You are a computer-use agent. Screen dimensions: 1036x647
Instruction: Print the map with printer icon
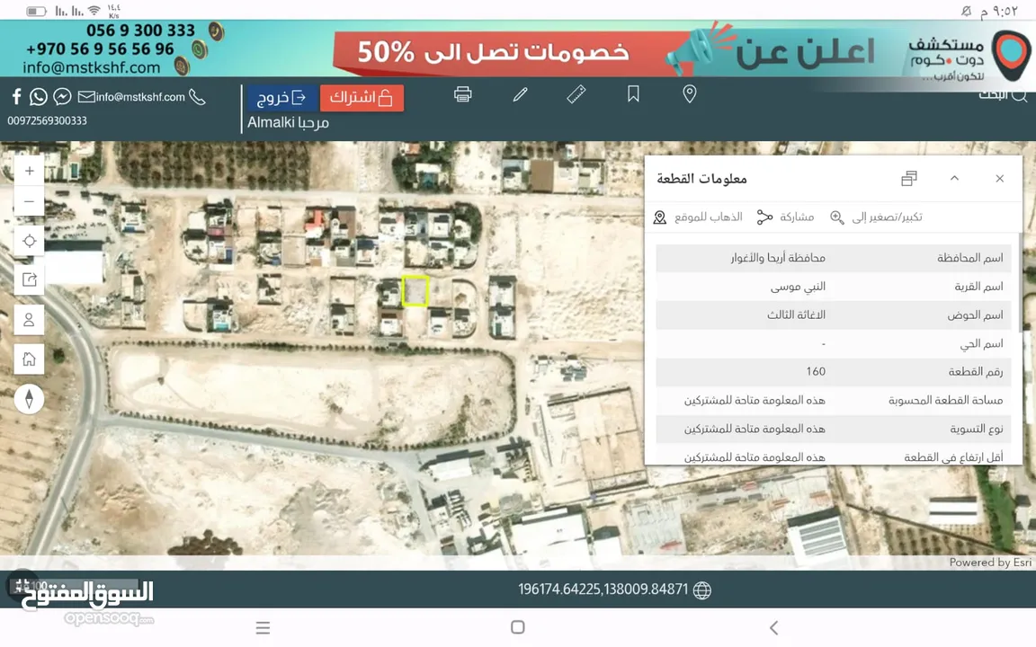(463, 94)
